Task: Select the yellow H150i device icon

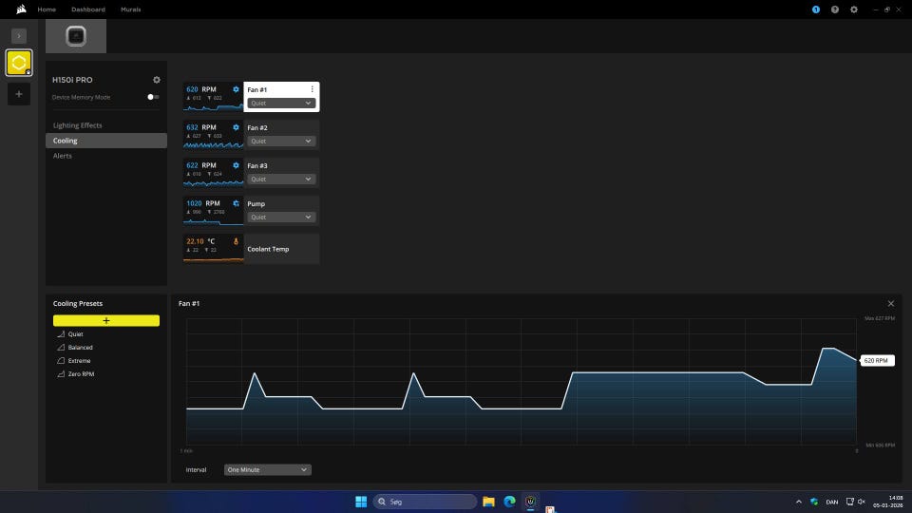Action: click(19, 63)
